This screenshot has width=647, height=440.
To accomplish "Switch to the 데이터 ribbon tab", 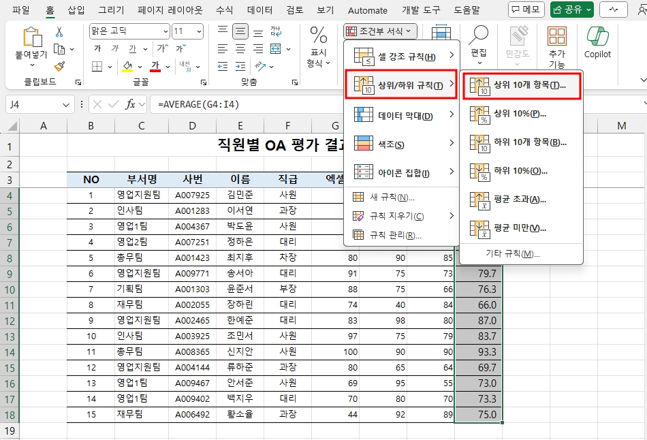I will pos(260,10).
